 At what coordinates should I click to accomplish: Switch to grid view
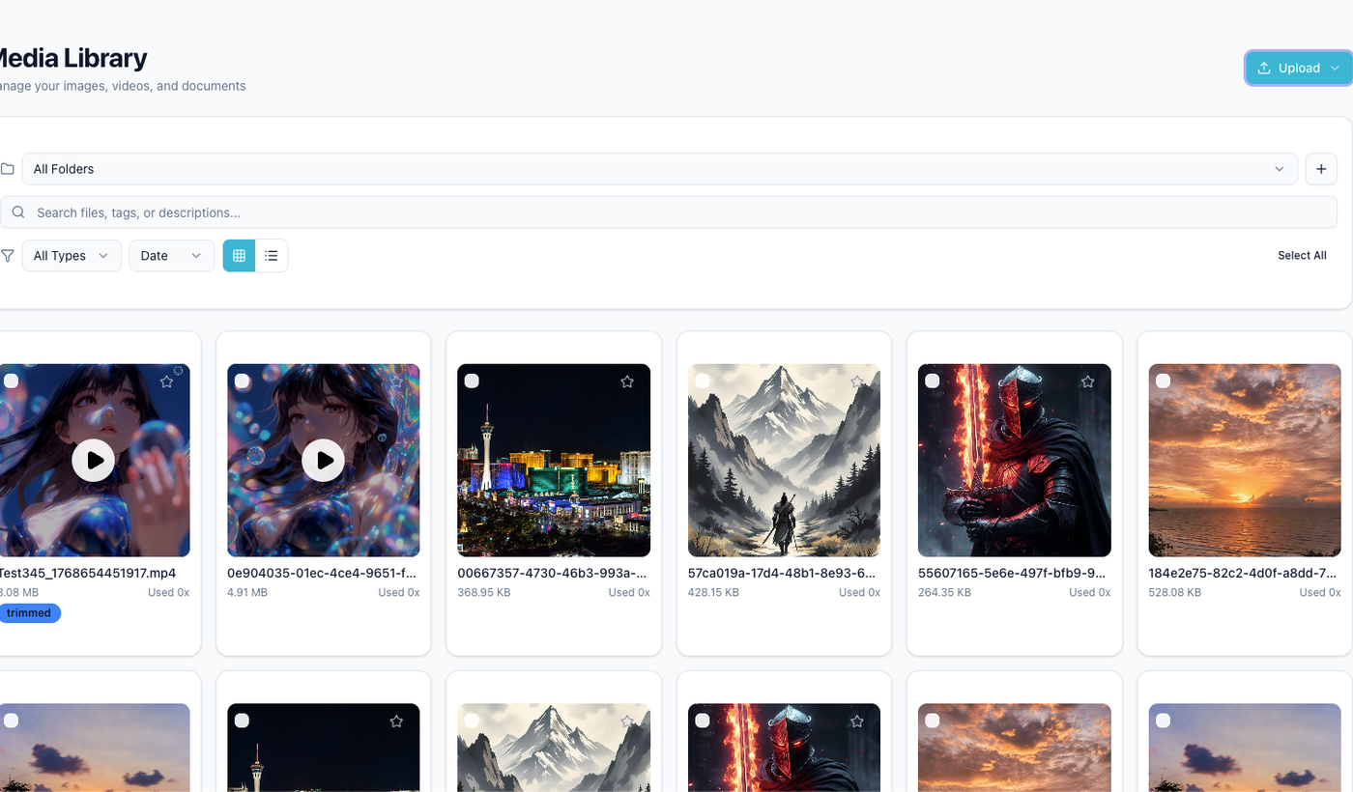coord(239,256)
